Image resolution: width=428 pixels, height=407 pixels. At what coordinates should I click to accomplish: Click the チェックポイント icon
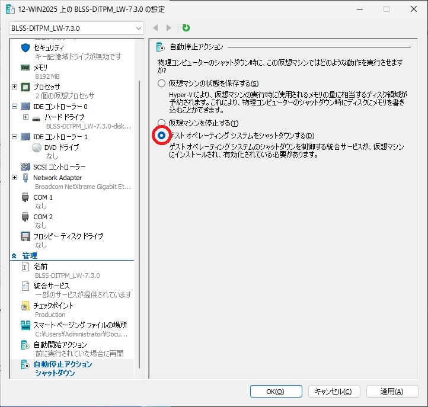click(x=25, y=306)
